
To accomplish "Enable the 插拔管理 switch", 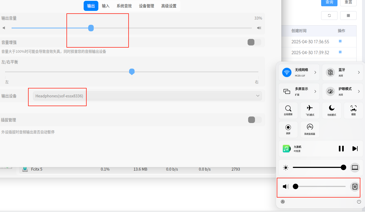I will (255, 120).
